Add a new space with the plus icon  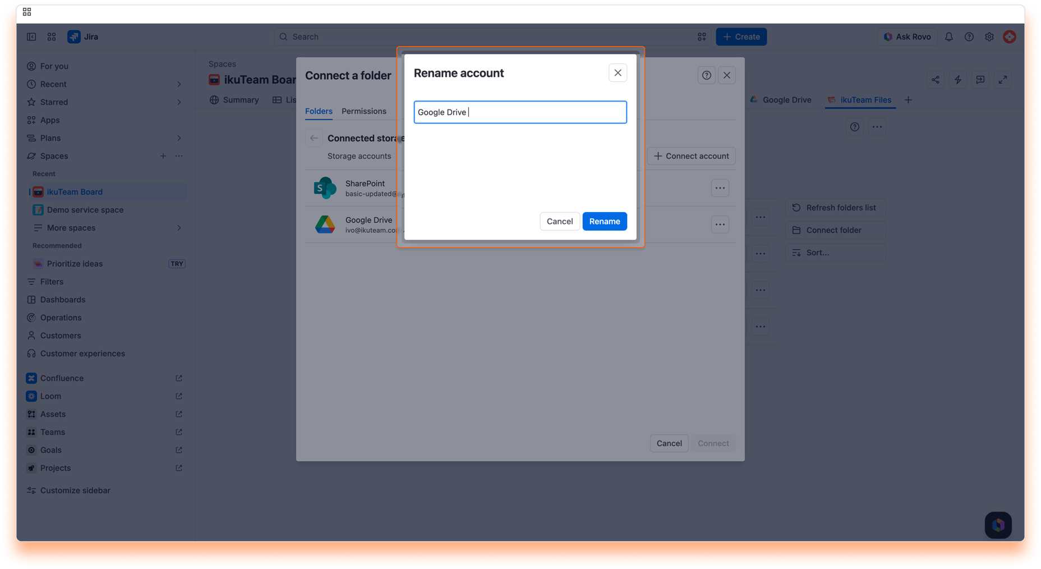click(x=163, y=156)
